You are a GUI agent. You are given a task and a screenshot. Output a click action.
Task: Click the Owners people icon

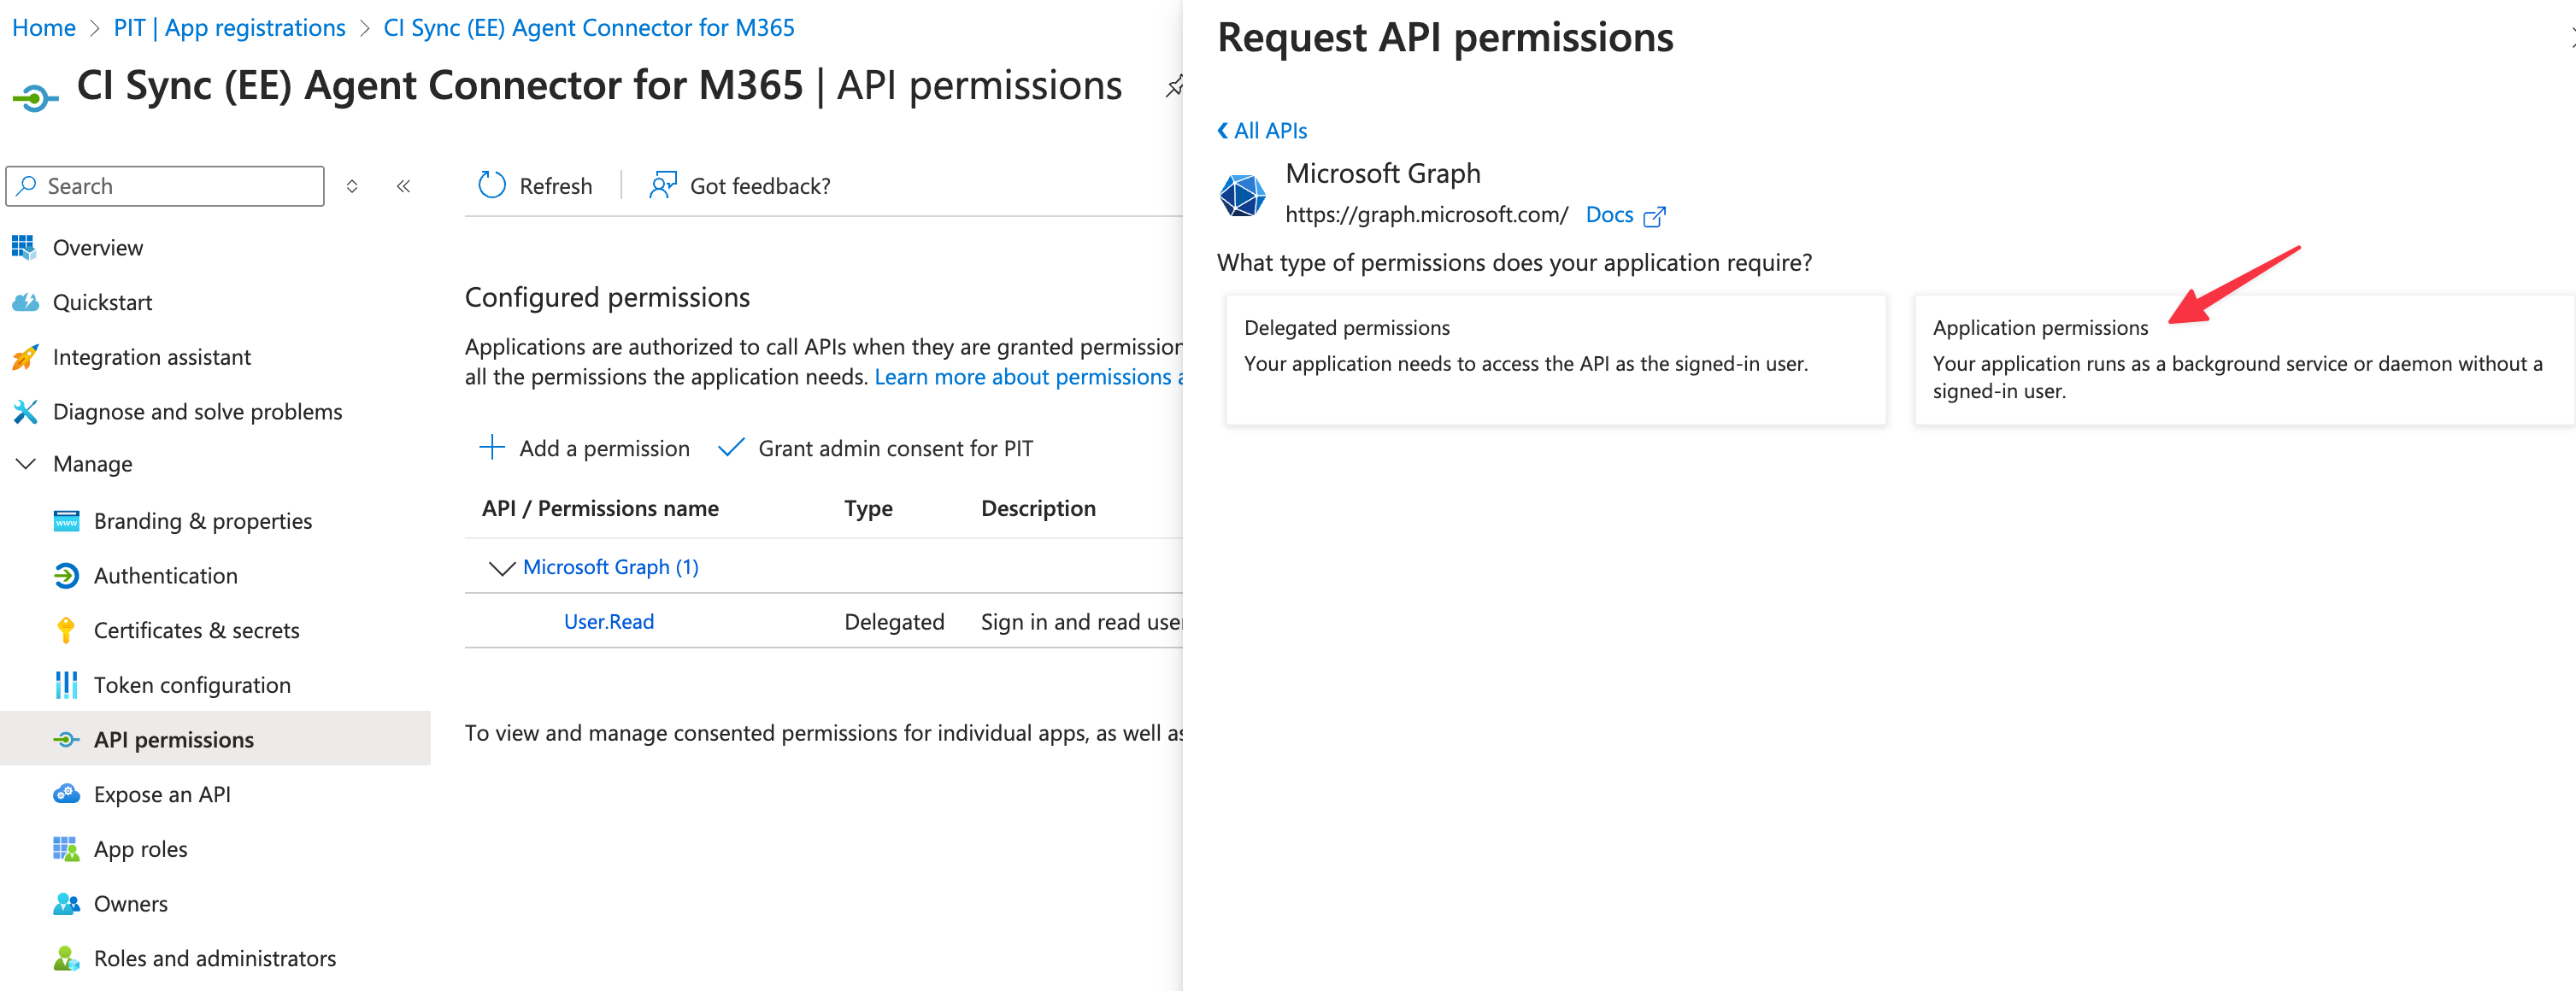(66, 904)
